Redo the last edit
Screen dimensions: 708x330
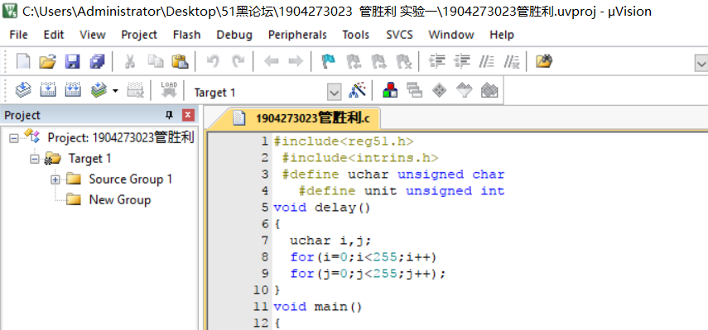[238, 61]
